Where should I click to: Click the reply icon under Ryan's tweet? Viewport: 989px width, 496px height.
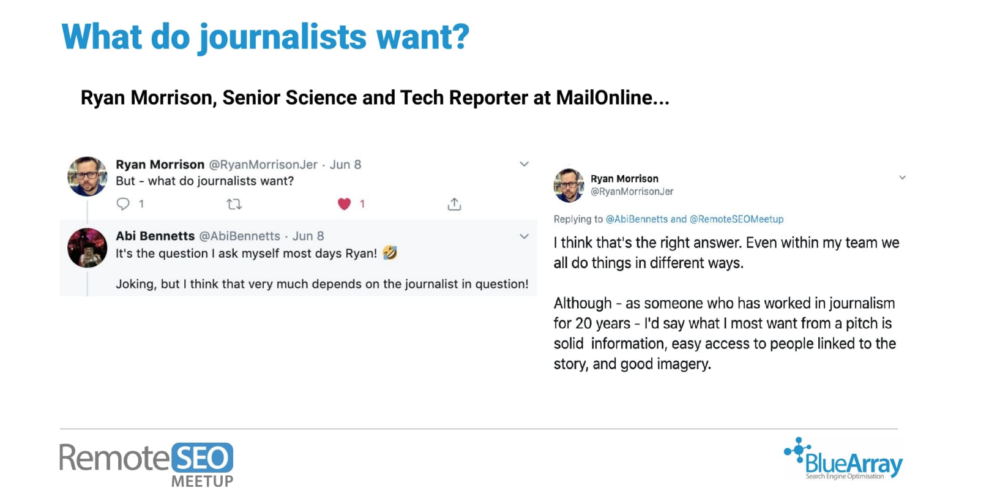click(123, 204)
